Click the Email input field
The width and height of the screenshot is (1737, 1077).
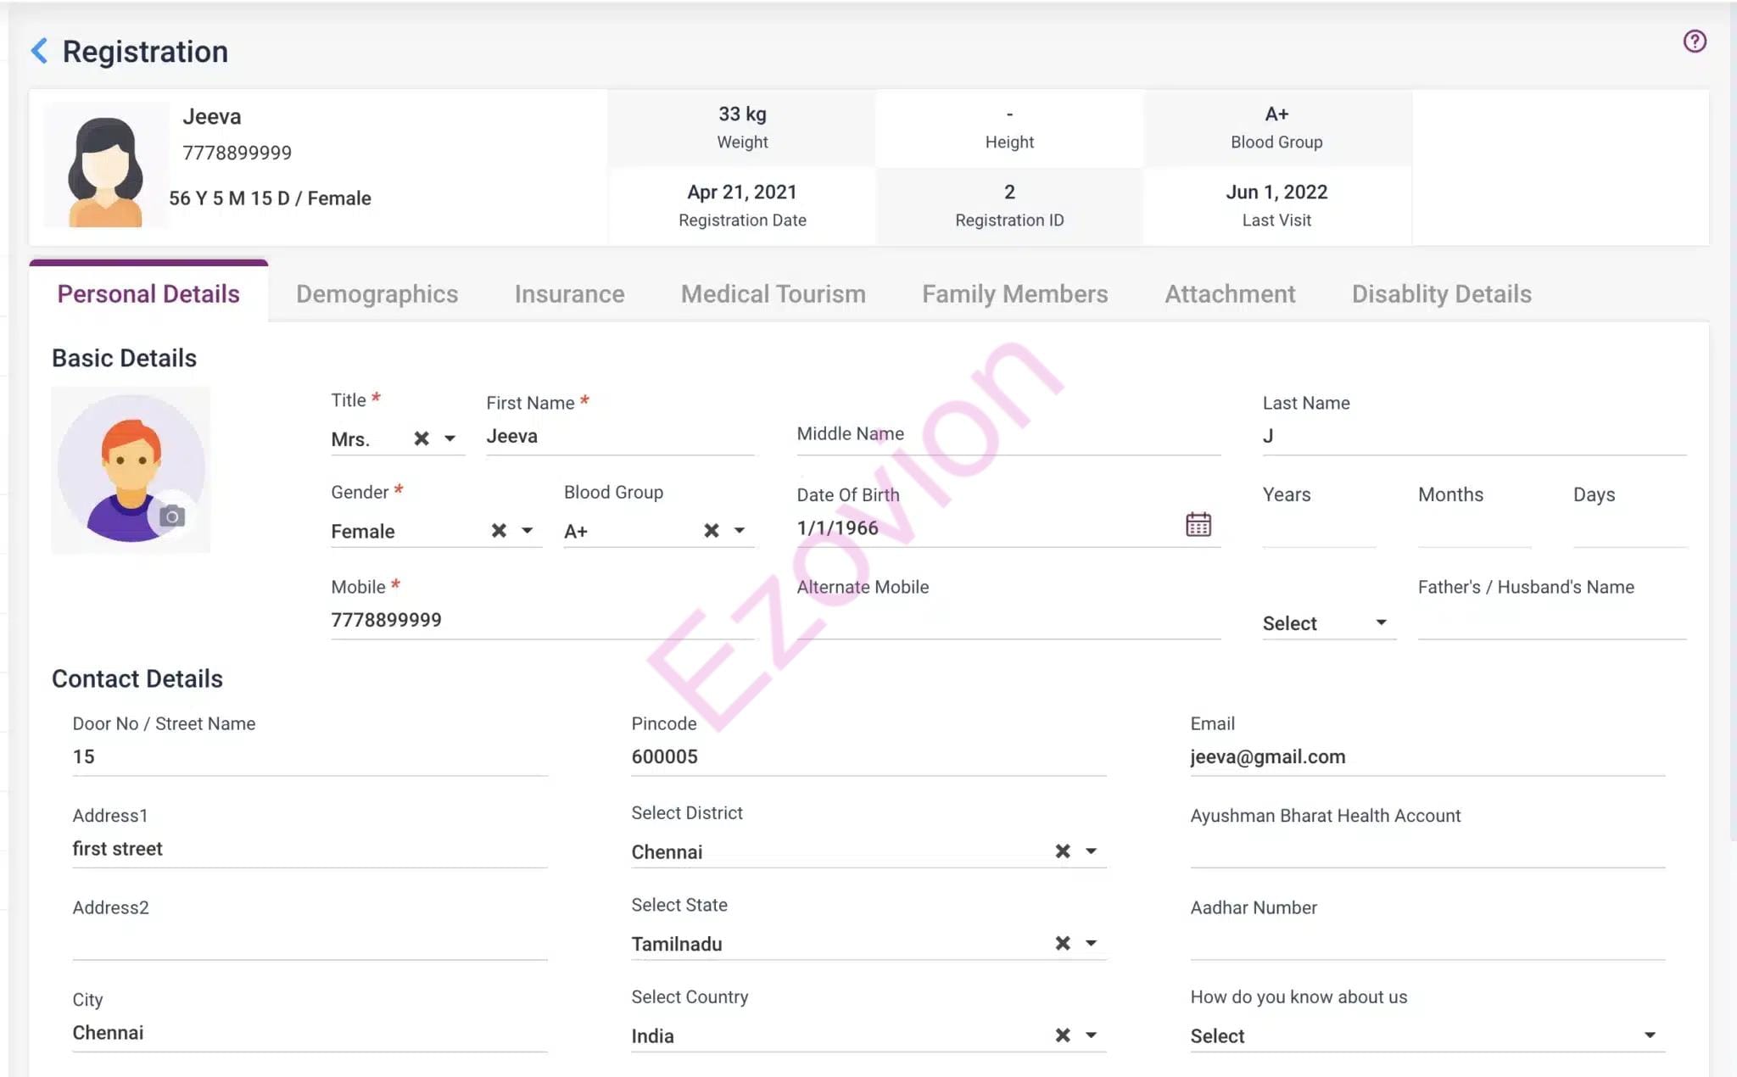coord(1427,756)
